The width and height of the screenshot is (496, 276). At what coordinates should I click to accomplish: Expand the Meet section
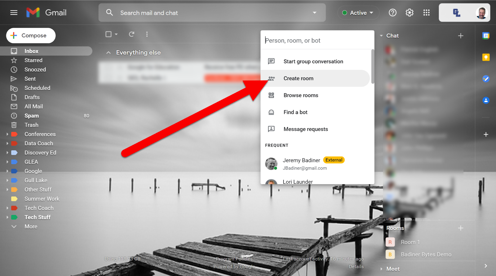pyautogui.click(x=381, y=269)
